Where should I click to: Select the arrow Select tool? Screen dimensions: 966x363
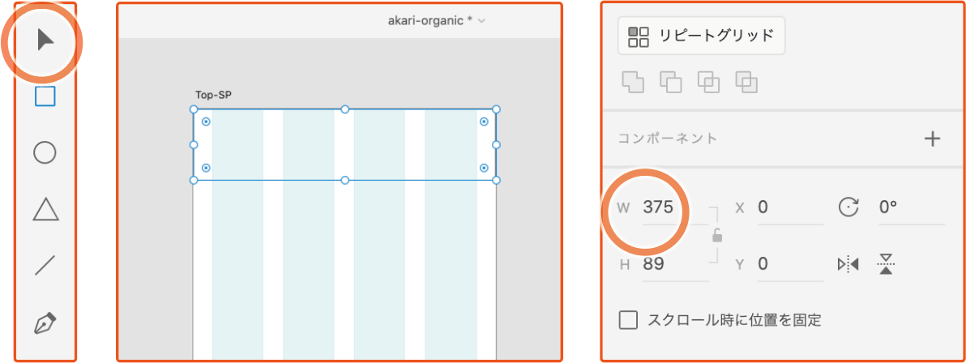pyautogui.click(x=45, y=38)
